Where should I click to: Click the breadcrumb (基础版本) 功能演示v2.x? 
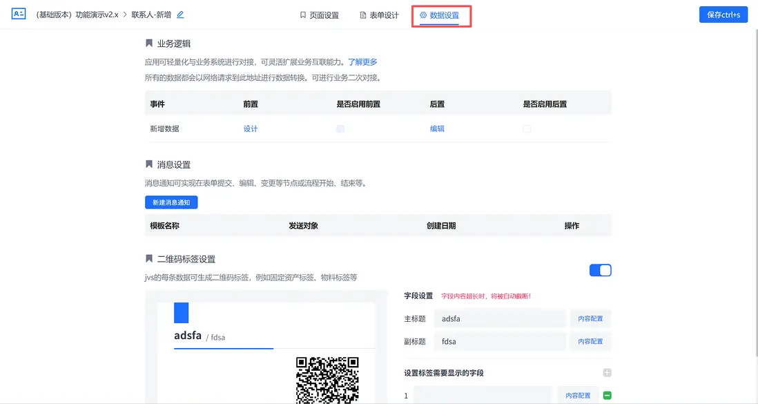click(77, 15)
